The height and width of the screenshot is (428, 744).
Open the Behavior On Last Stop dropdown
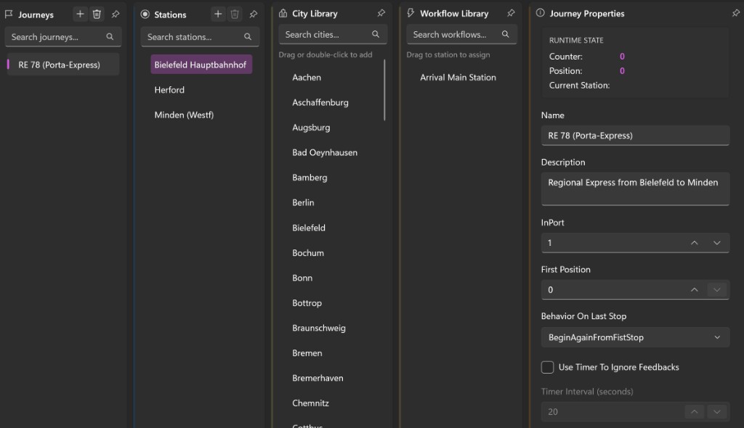click(x=635, y=337)
